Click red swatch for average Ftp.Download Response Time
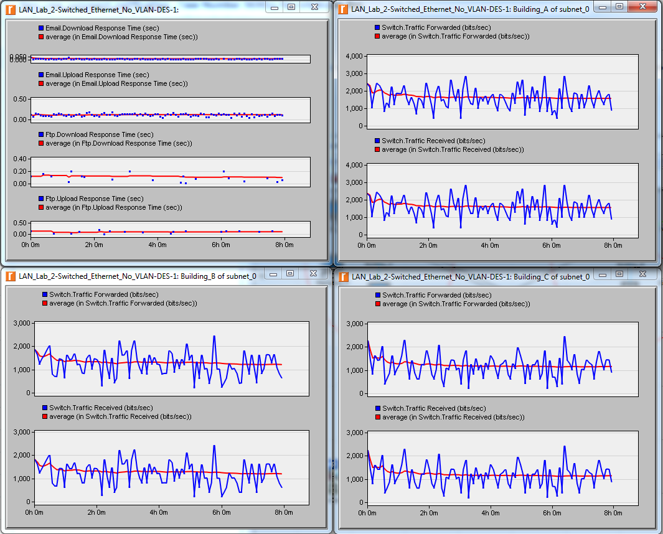663x534 pixels. pos(41,143)
